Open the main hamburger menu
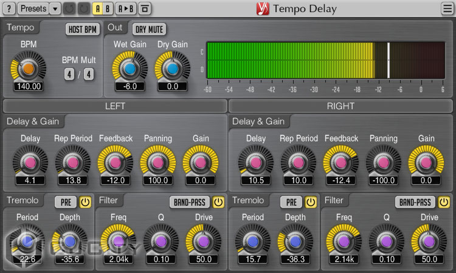The width and height of the screenshot is (456, 273). (x=447, y=8)
